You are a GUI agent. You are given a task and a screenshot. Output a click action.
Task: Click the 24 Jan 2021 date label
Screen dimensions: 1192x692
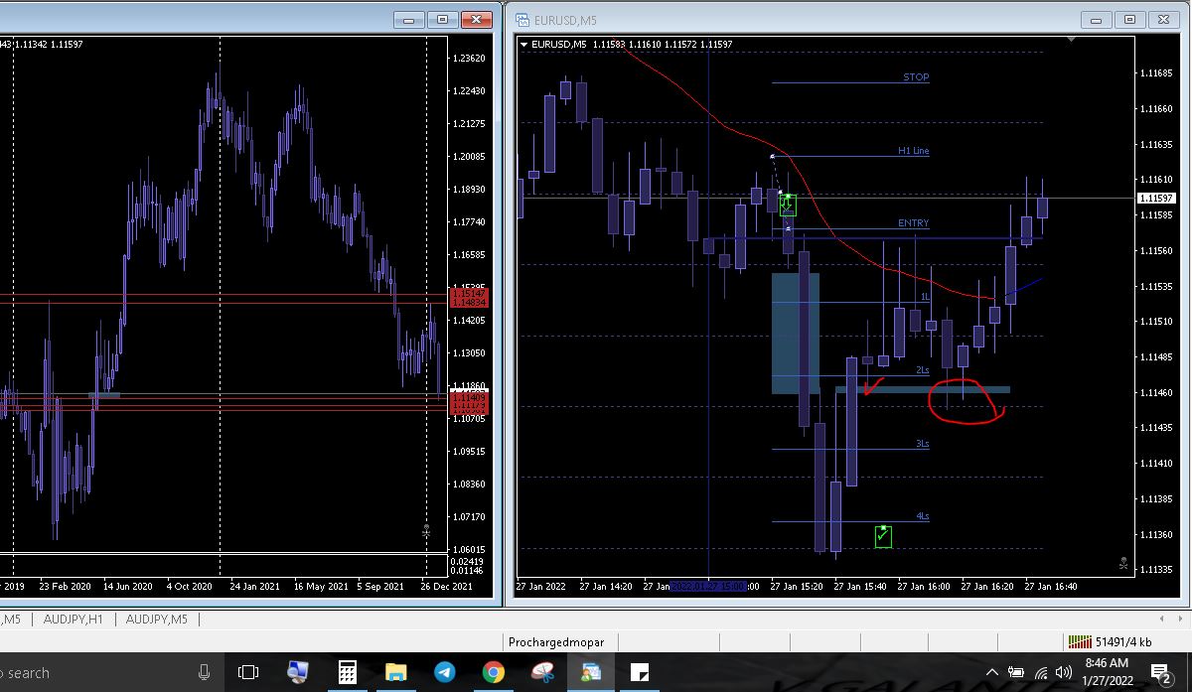coord(254,587)
